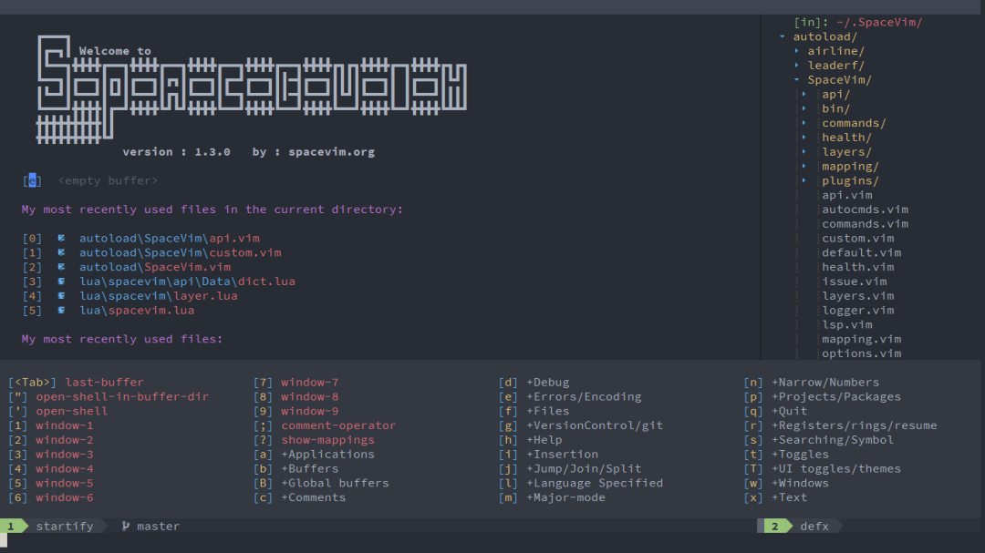This screenshot has width=985, height=553.
Task: Click the git branch icon before master
Action: tap(123, 526)
